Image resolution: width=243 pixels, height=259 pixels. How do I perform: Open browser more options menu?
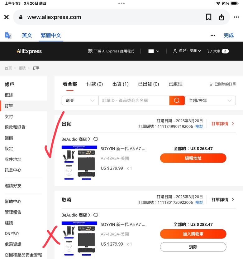pyautogui.click(x=236, y=17)
